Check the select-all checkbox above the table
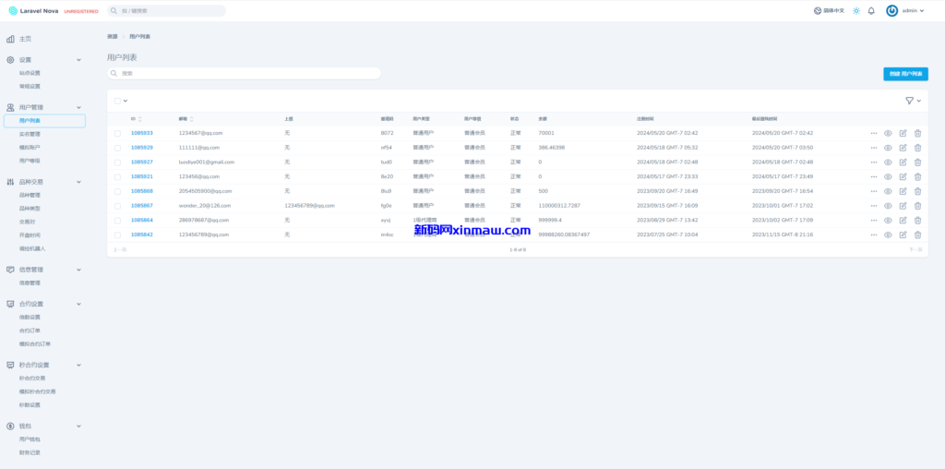 click(x=117, y=101)
